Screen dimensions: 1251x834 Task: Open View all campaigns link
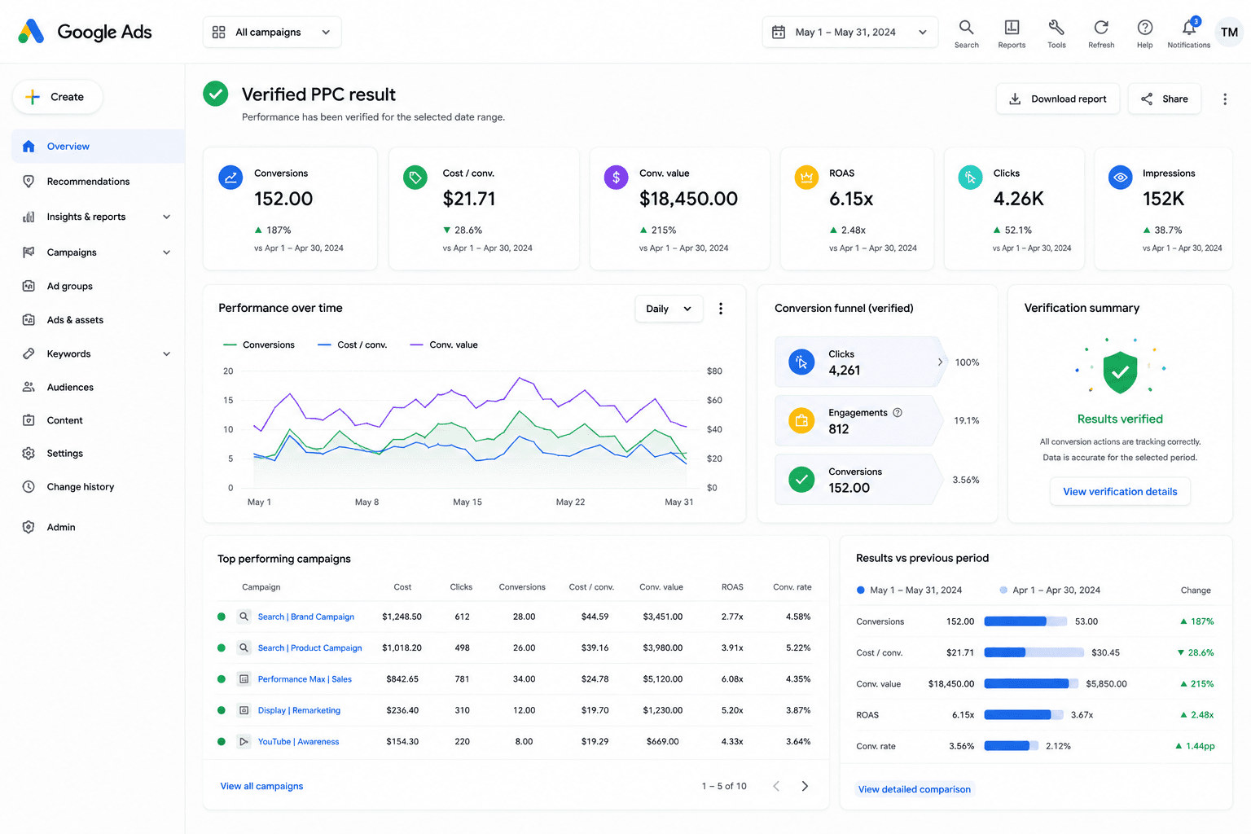(x=261, y=787)
